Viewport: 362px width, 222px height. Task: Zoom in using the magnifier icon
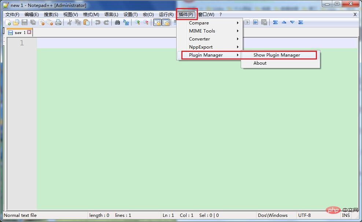pos(137,22)
